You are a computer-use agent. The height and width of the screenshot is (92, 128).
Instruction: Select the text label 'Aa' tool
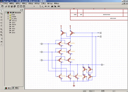click(x=1, y=42)
